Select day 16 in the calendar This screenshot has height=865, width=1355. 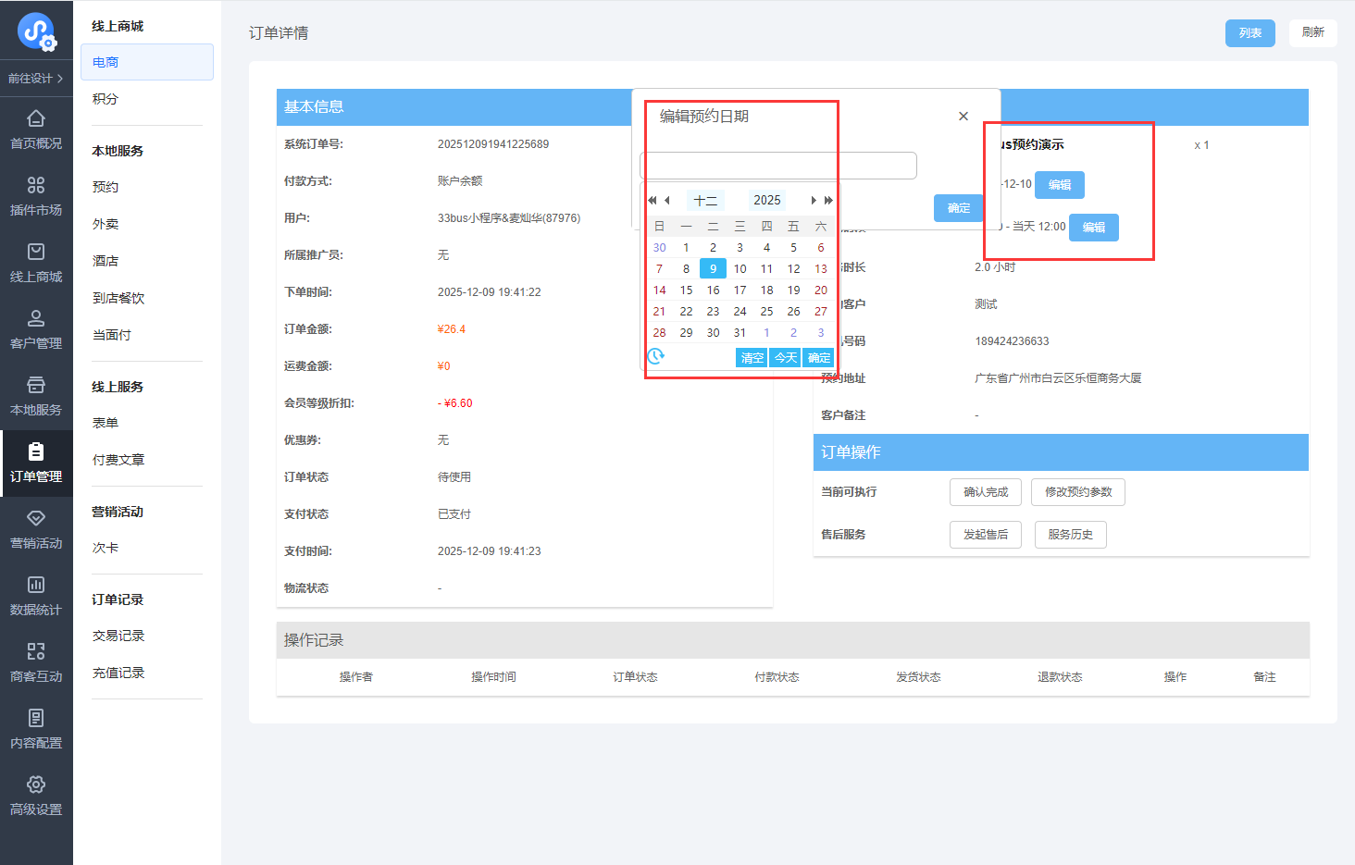coord(713,290)
